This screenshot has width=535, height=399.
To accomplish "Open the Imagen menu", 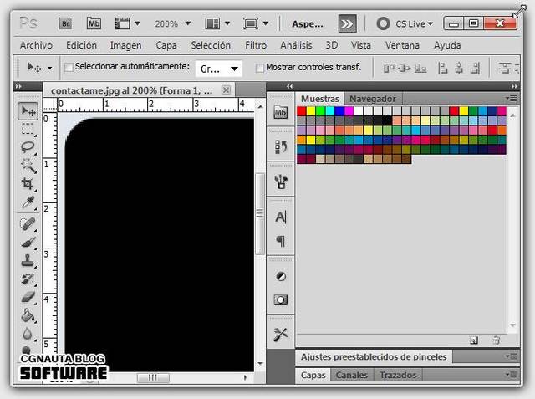I will click(x=125, y=45).
